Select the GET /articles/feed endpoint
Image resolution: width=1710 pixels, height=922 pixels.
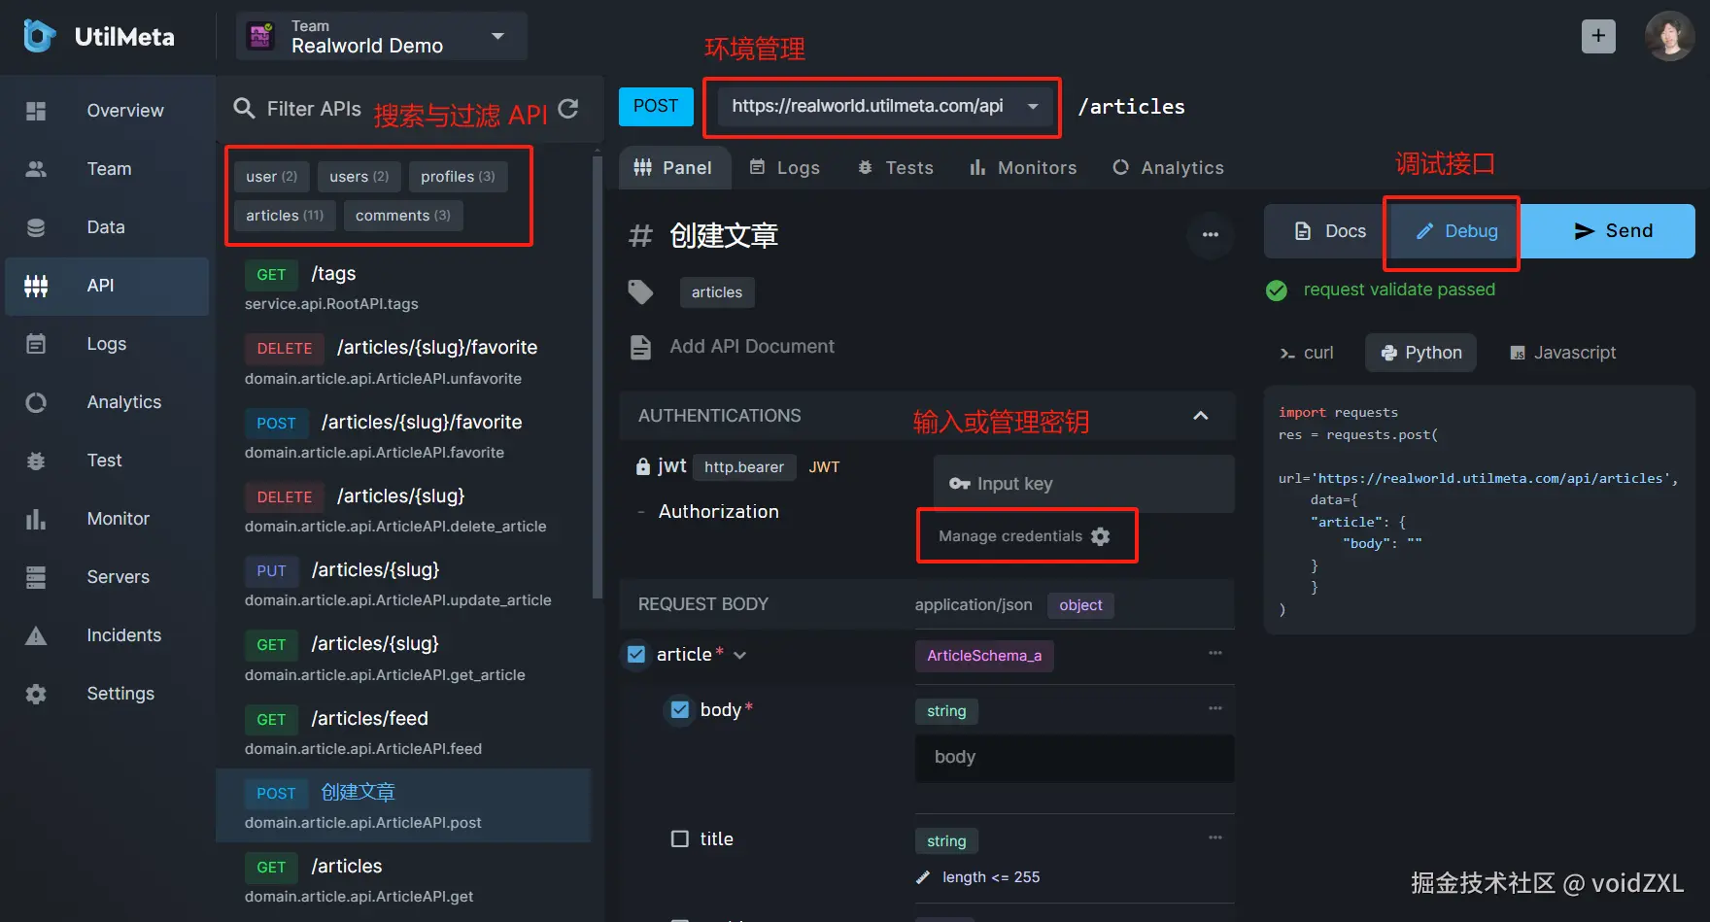[403, 733]
